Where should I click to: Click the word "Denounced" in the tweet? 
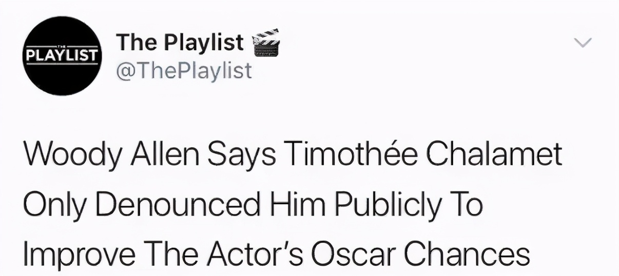pos(176,205)
